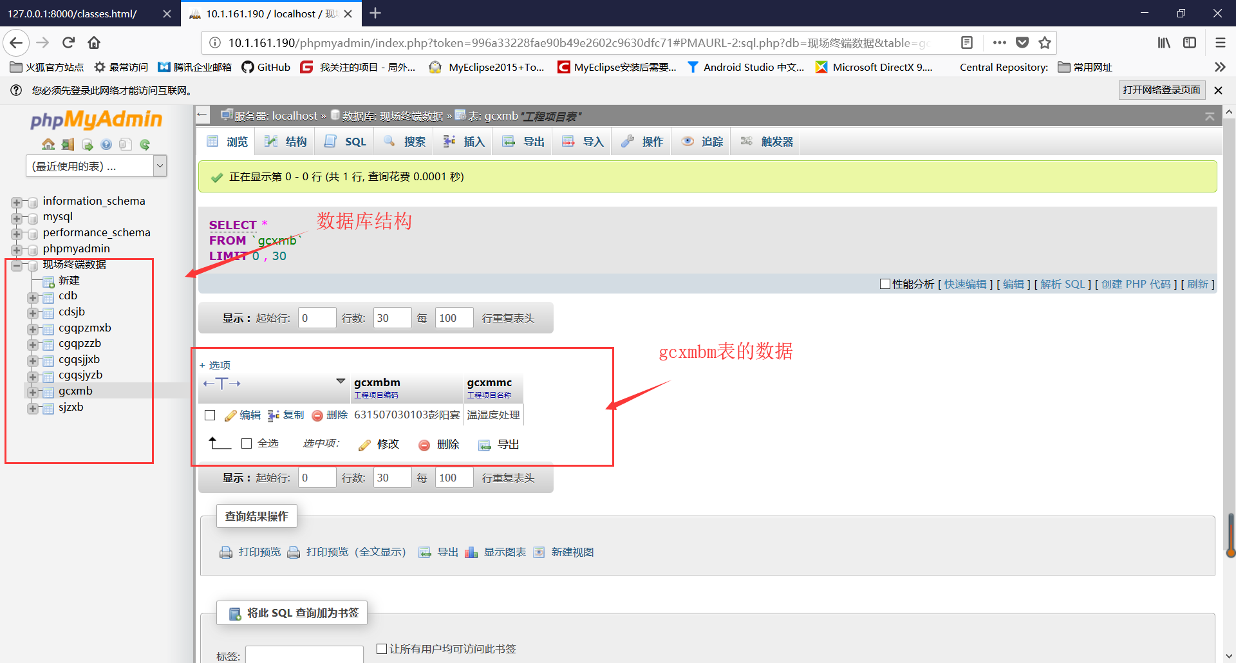
Task: Sort by gcxmbm column header
Action: [377, 382]
